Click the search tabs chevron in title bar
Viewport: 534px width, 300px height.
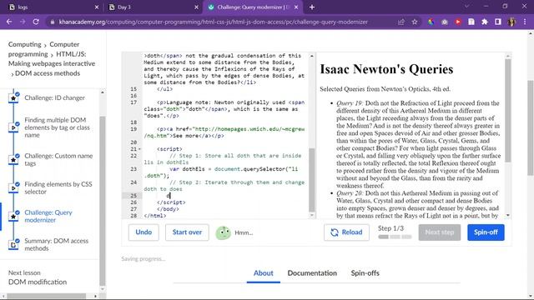(467, 7)
